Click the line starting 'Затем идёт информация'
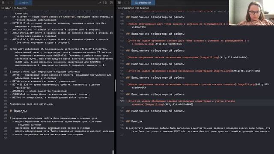 tap(61, 57)
